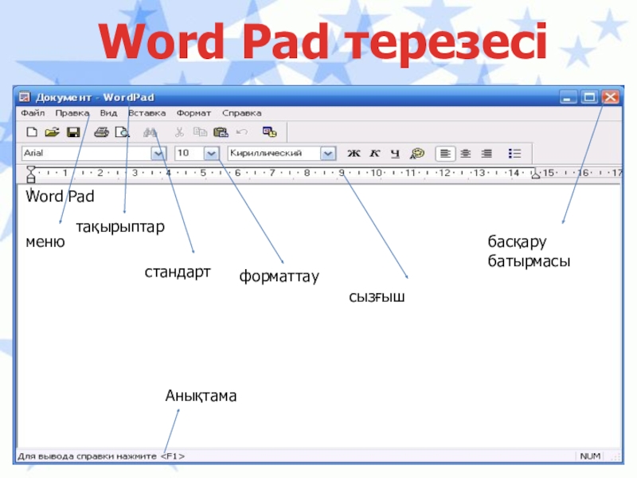Open the Формат menu
Image resolution: width=637 pixels, height=478 pixels.
(x=193, y=113)
